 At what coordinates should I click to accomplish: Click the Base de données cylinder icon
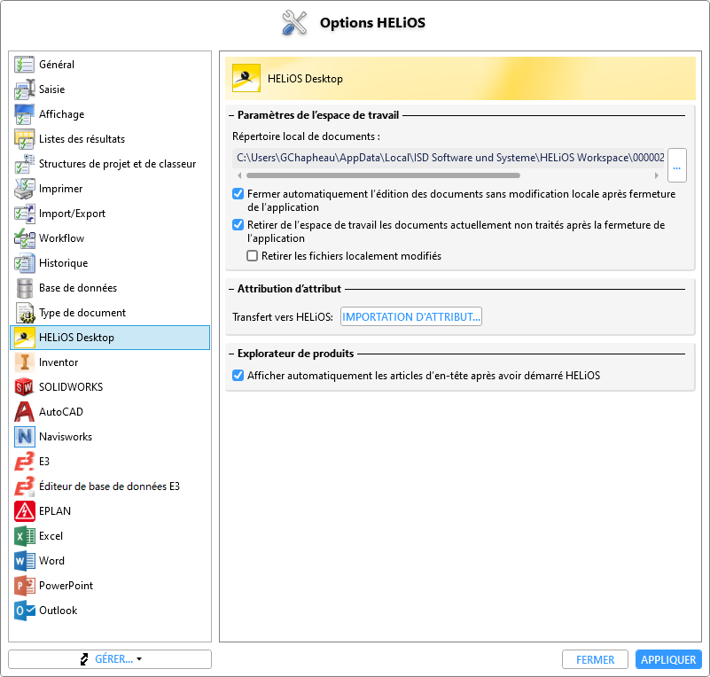[25, 288]
